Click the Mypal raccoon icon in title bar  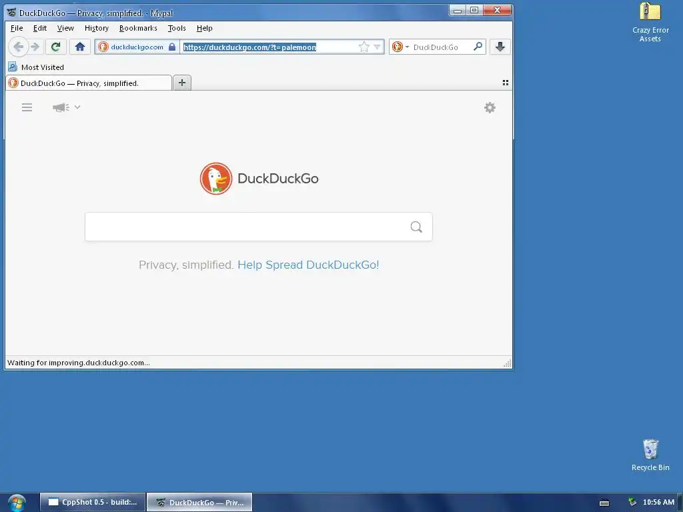click(12, 13)
